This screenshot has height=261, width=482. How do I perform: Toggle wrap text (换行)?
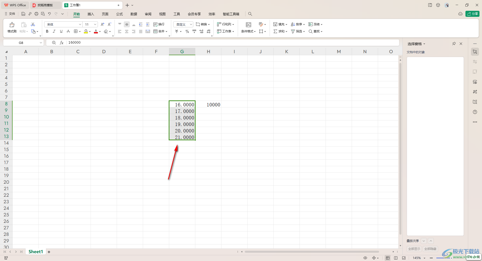(159, 24)
